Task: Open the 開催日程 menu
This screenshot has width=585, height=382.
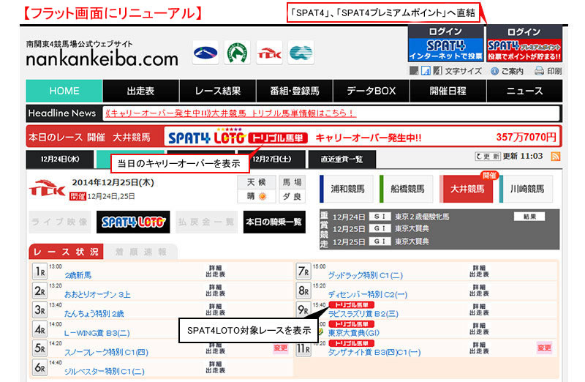Action: (448, 91)
